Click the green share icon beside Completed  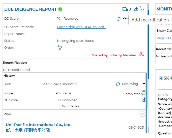tap(144, 93)
